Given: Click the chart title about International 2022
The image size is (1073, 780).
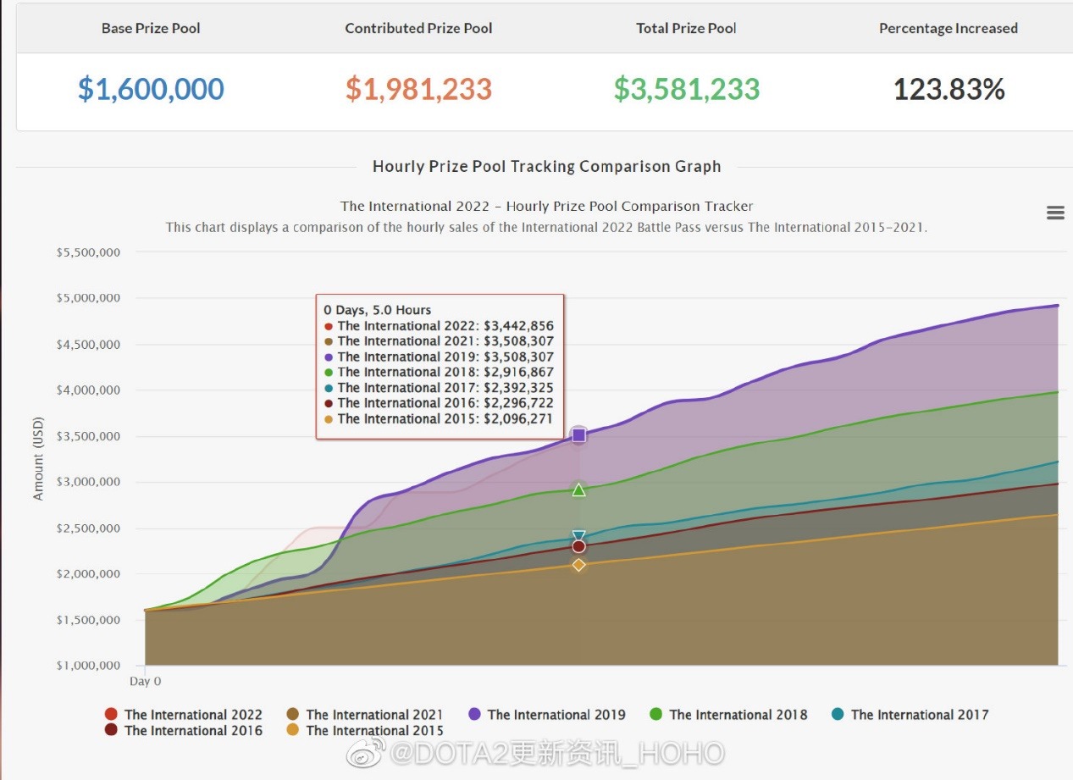Looking at the screenshot, I should coord(546,206).
